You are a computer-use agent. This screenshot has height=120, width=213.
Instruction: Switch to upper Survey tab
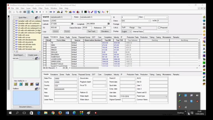coord(74,37)
